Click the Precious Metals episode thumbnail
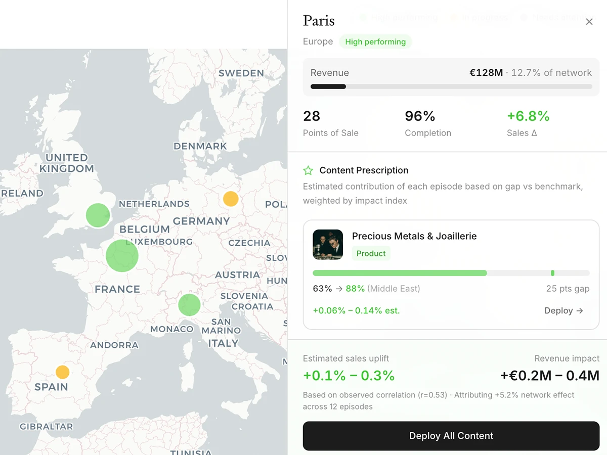This screenshot has height=455, width=607. pos(327,244)
